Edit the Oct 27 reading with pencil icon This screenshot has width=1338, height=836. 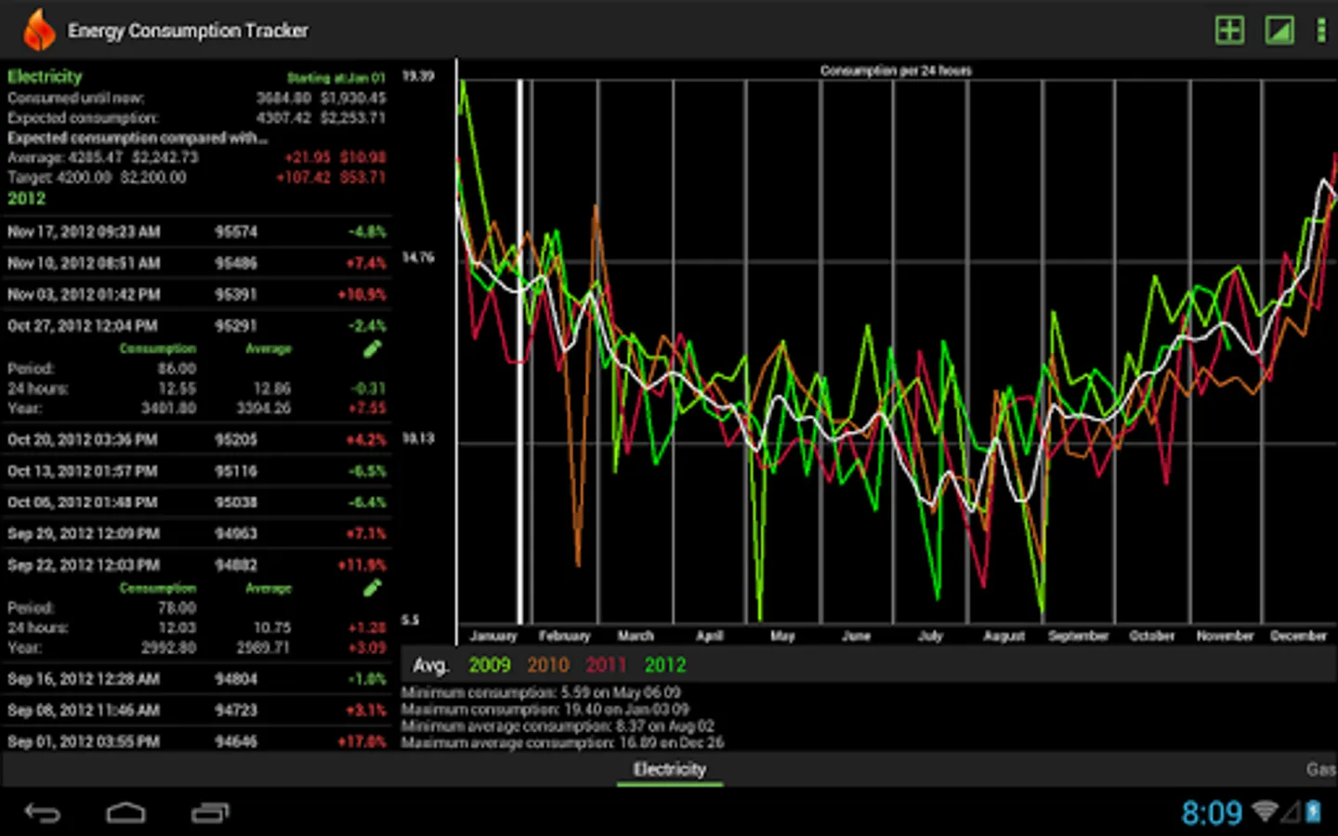point(372,349)
